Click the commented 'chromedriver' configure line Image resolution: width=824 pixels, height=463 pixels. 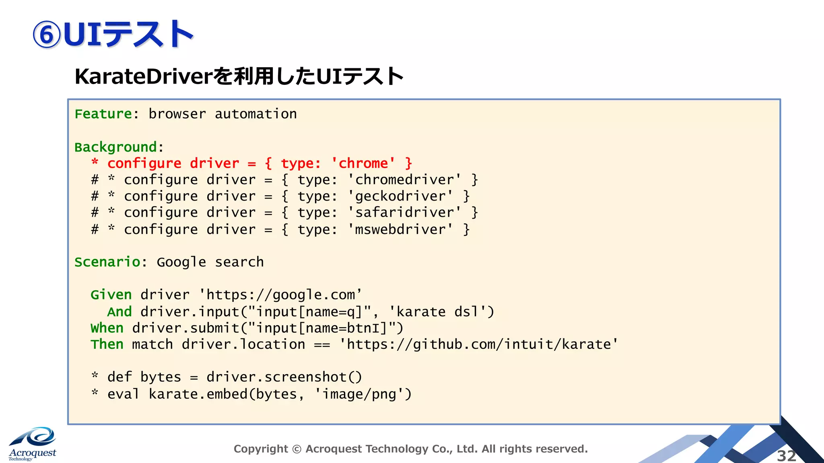point(284,180)
